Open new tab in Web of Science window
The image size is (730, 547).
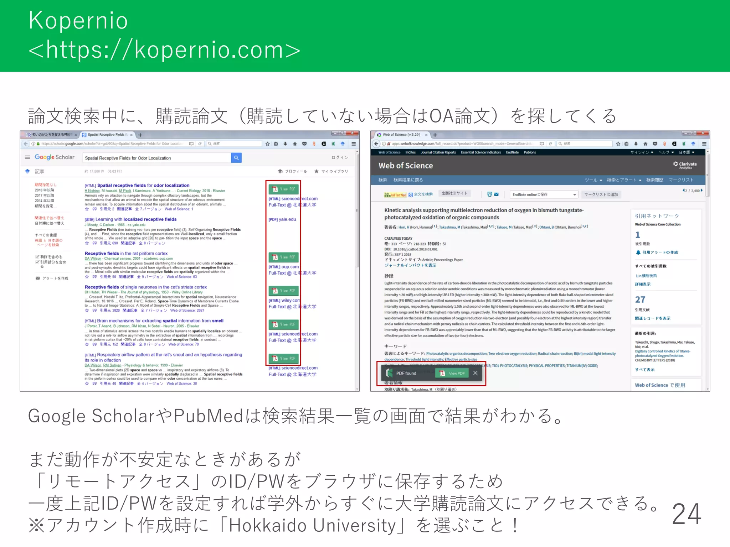pos(435,135)
